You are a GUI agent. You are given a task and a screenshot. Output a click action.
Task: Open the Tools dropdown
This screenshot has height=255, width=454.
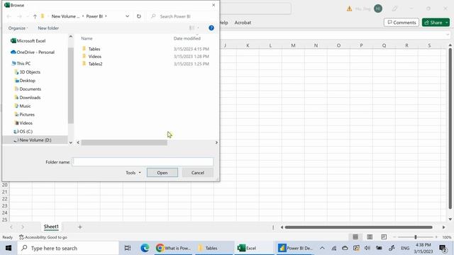click(133, 173)
